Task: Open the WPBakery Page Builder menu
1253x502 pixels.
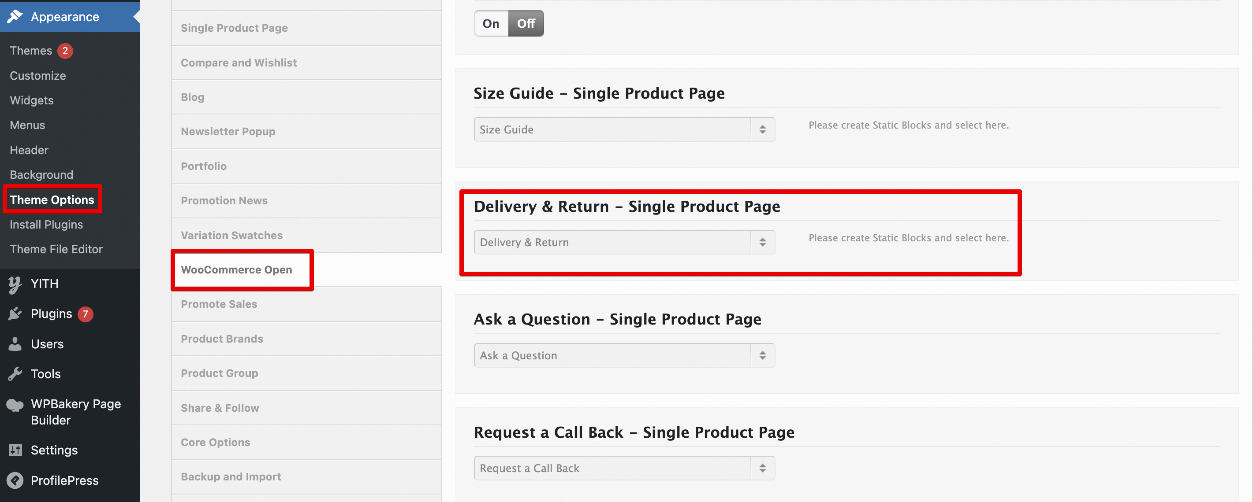Action: [x=70, y=412]
